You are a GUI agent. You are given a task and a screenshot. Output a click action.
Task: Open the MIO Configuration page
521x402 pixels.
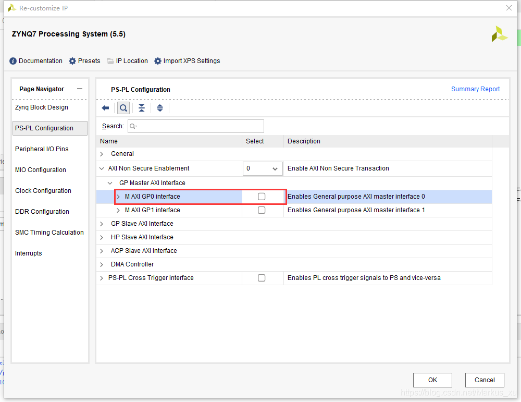pos(41,170)
